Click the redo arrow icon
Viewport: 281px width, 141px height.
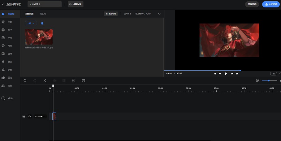35,81
